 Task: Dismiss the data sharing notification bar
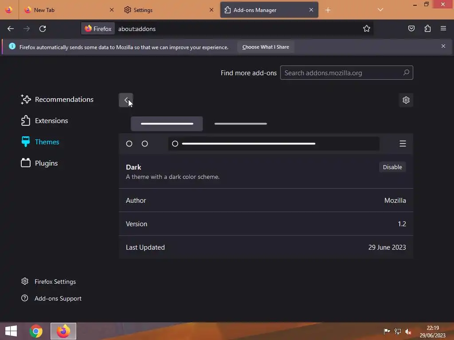tap(443, 46)
